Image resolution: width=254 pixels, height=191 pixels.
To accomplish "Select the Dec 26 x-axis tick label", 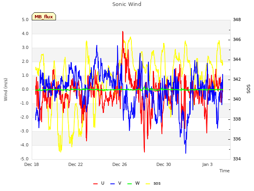I will point(119,164).
